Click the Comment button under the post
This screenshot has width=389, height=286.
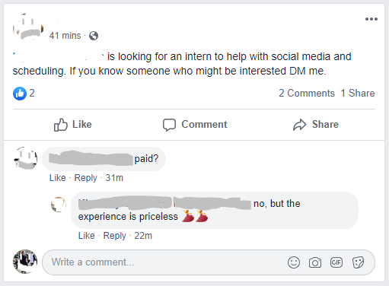(x=195, y=125)
